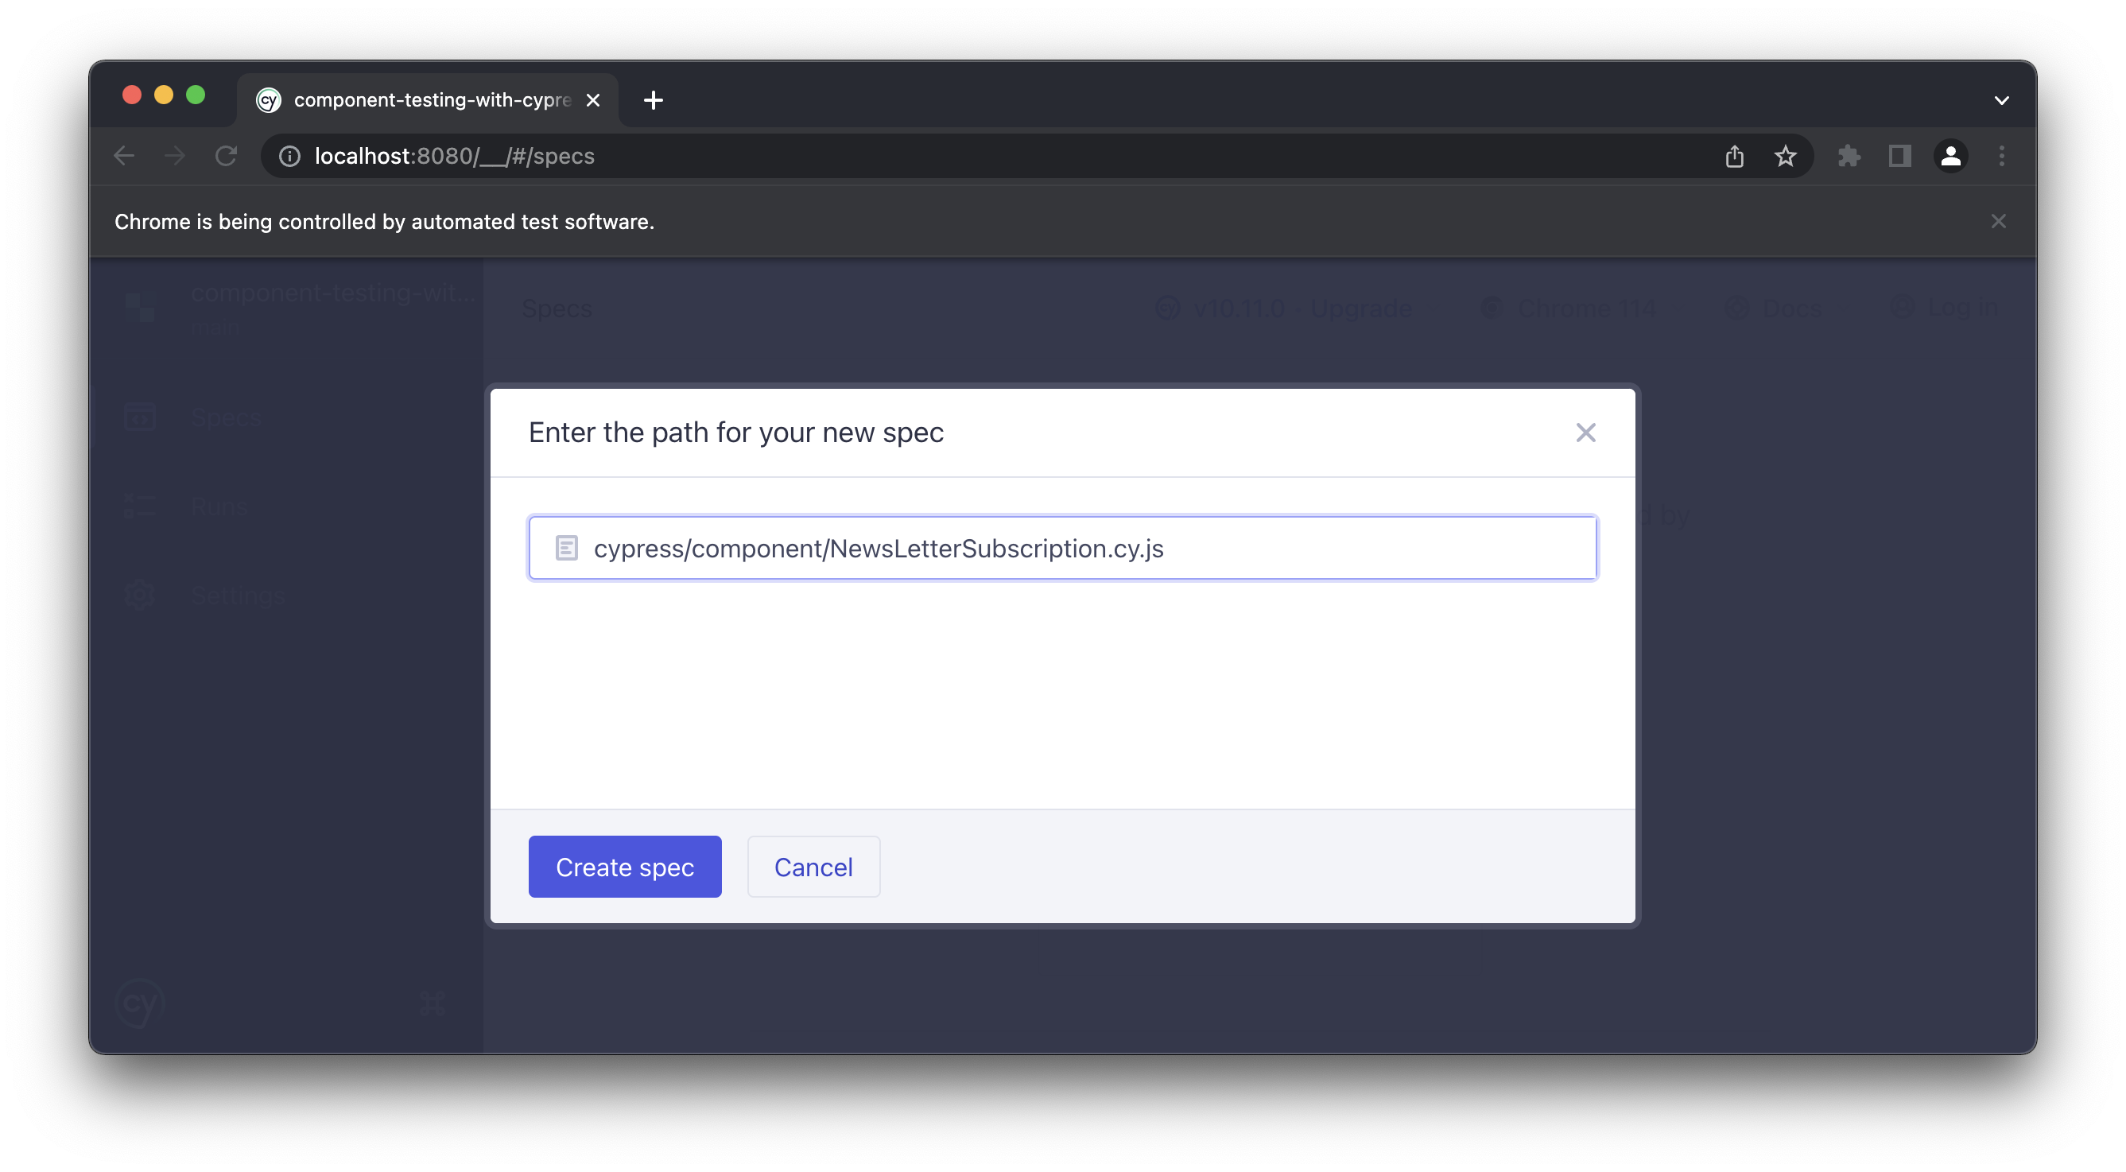The image size is (2126, 1172).
Task: View site information icon next to URL
Action: (289, 156)
